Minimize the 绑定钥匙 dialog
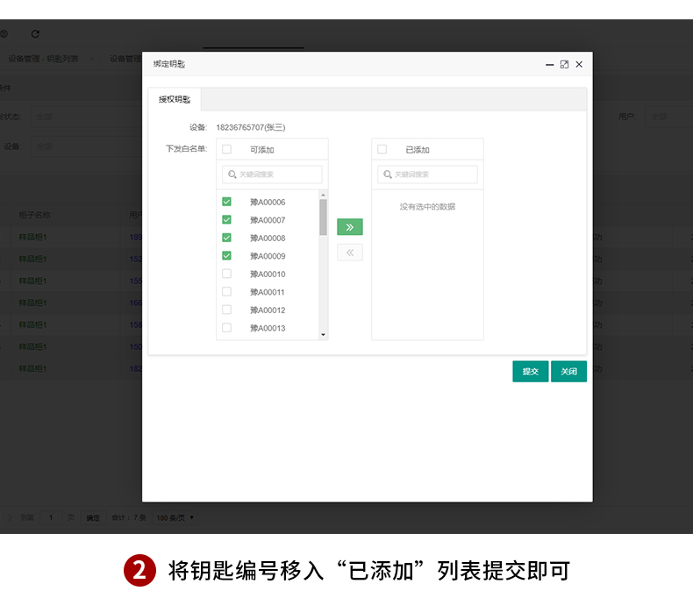The image size is (693, 591). 549,65
